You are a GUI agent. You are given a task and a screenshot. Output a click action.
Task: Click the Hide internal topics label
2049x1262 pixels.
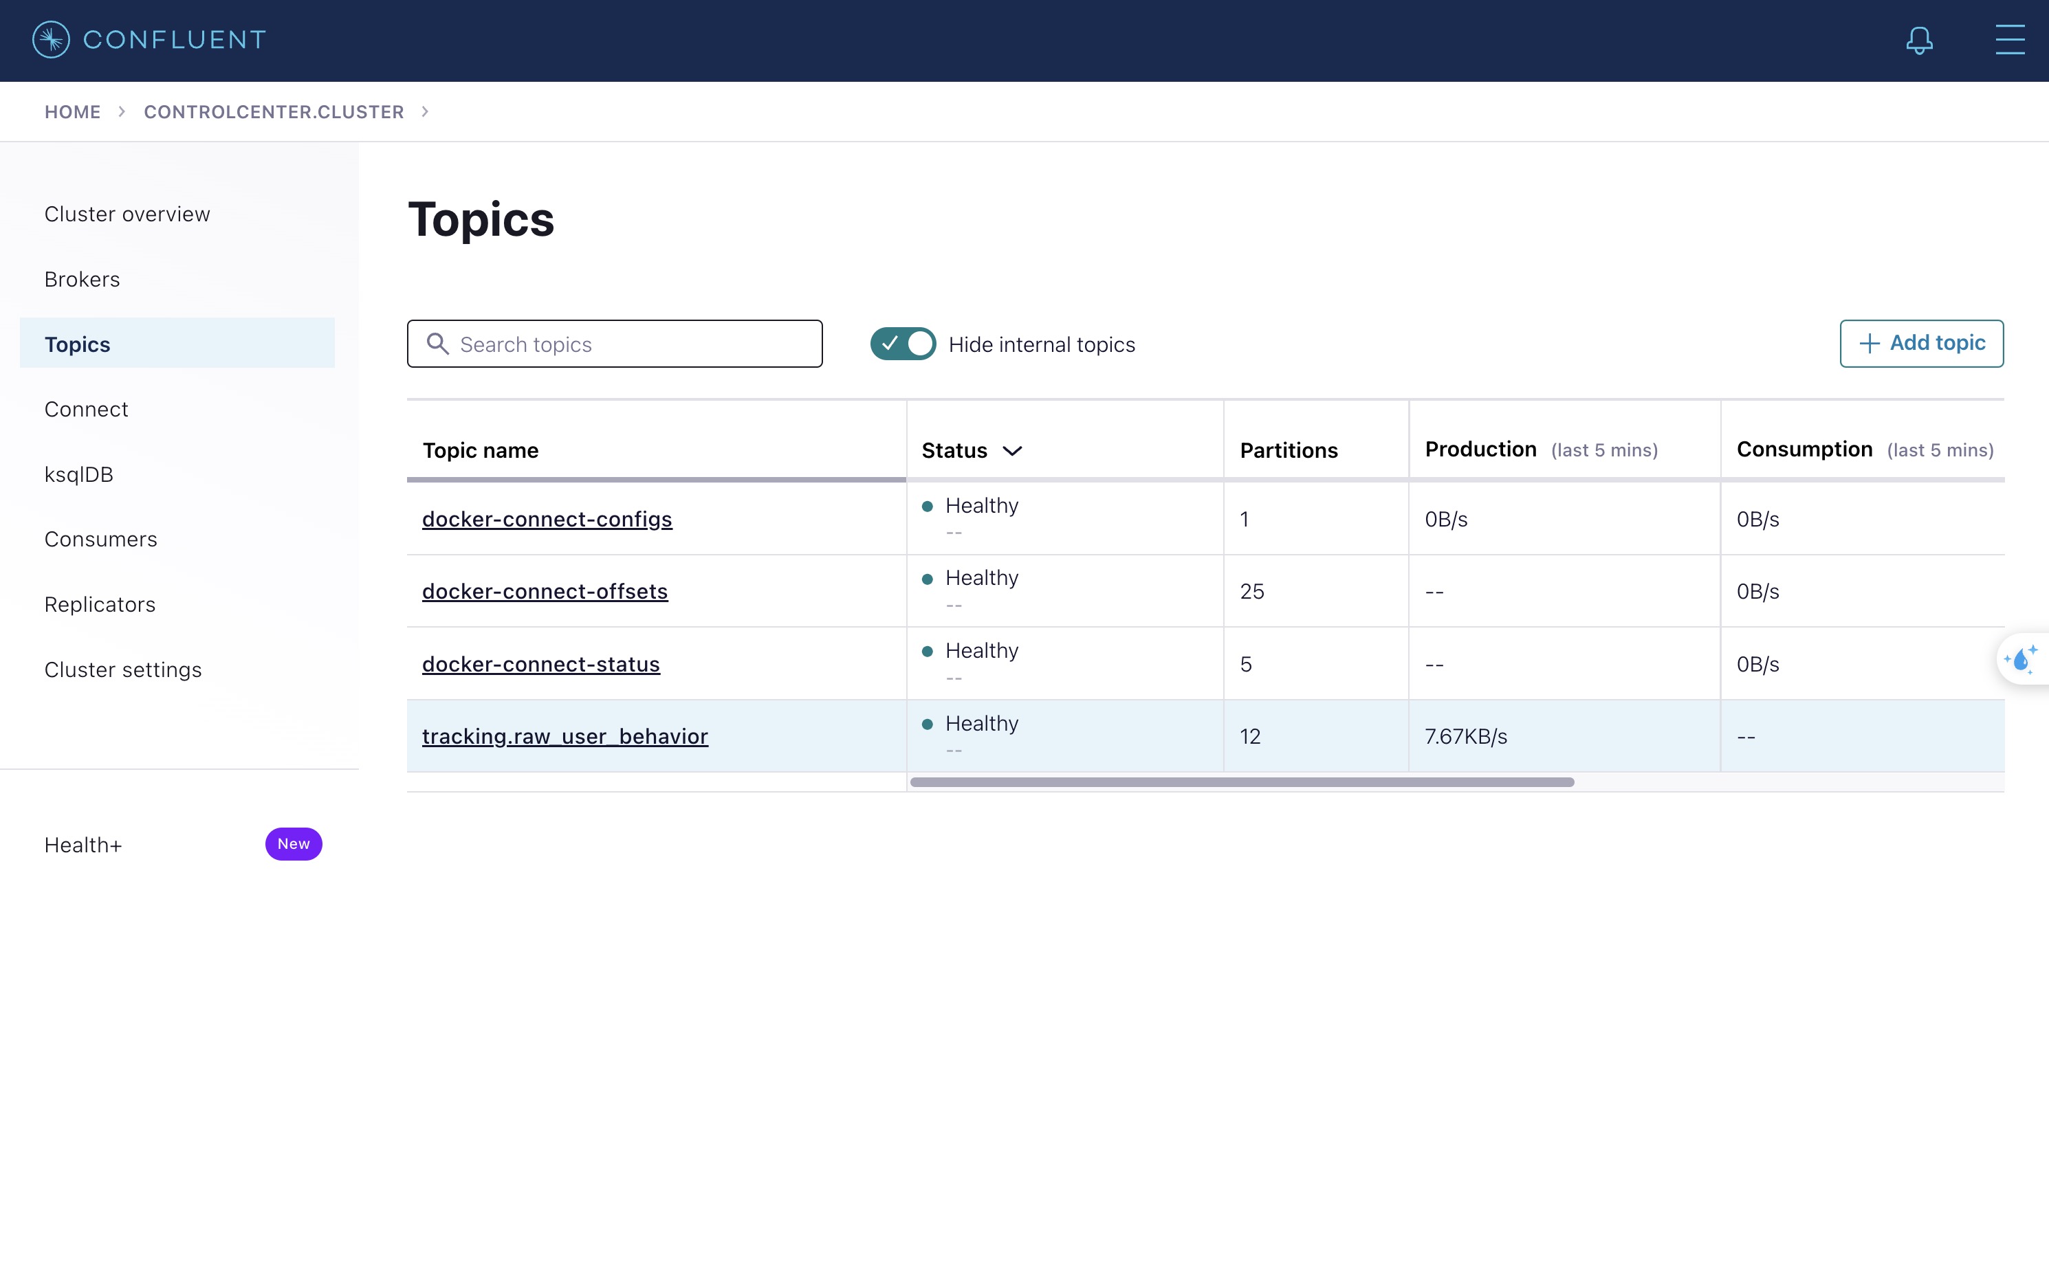coord(1041,344)
